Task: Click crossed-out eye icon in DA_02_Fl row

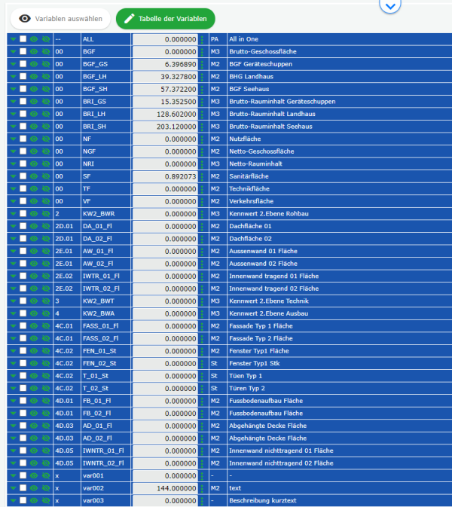Action: [46, 239]
